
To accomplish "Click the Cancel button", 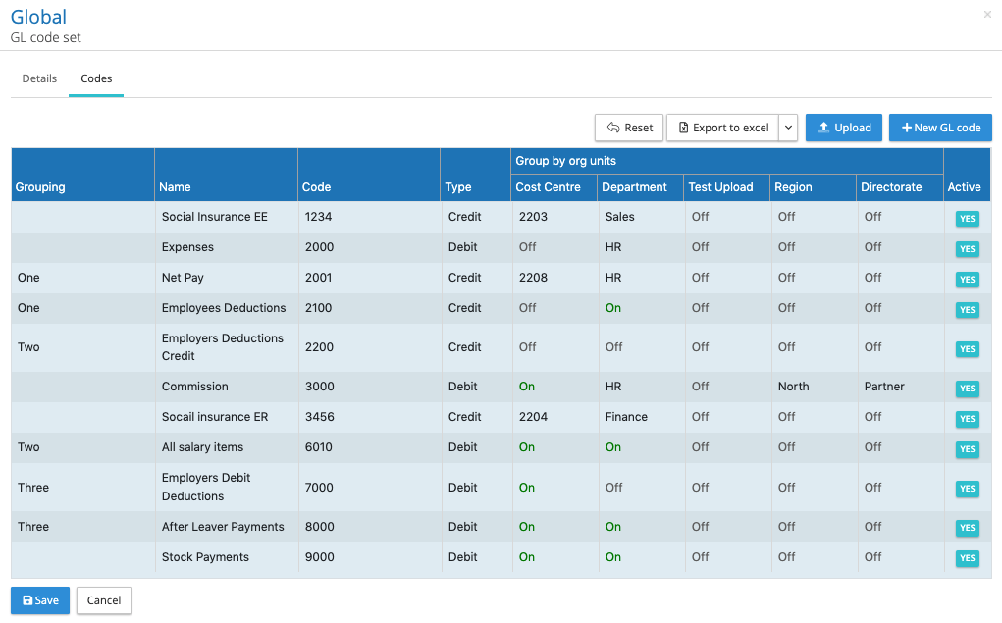I will 104,600.
